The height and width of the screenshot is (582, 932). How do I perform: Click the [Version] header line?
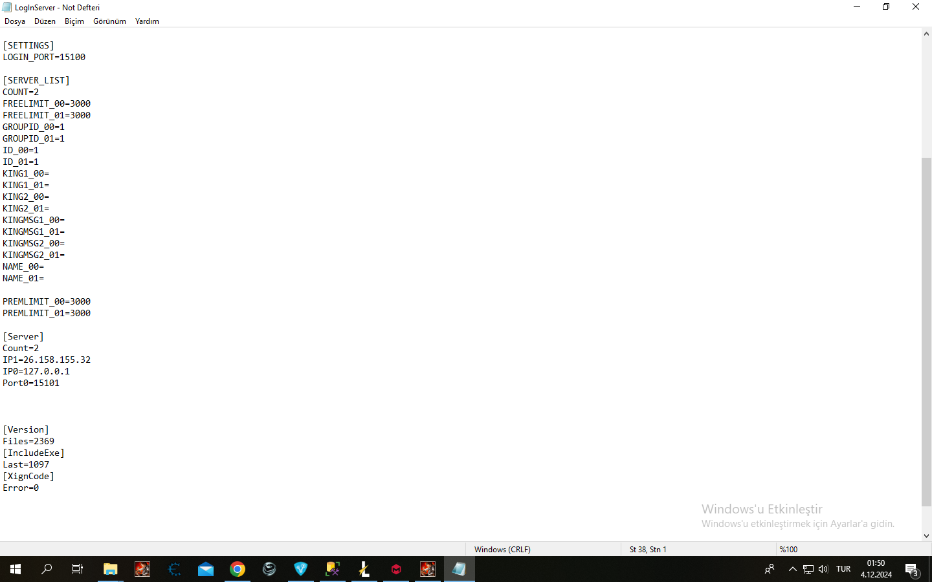tap(26, 429)
